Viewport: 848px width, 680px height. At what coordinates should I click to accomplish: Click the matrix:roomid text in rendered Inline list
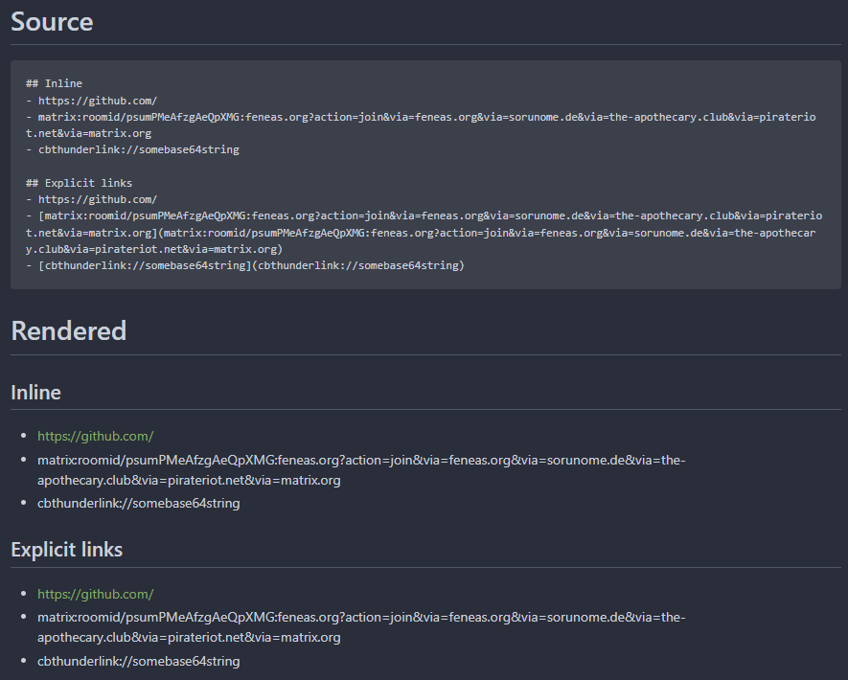[361, 469]
